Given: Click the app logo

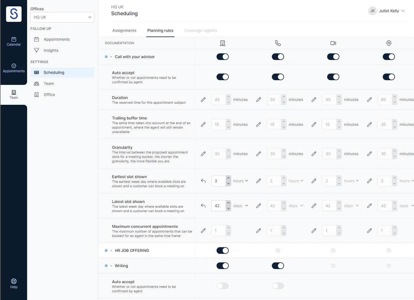Looking at the screenshot, I should click(14, 14).
